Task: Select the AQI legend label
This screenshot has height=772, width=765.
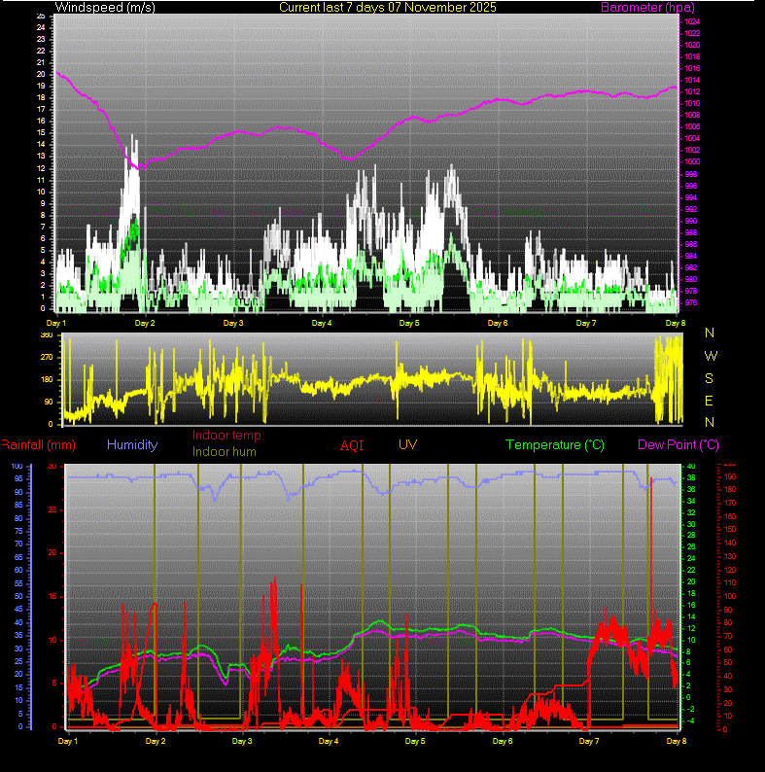Action: click(352, 445)
